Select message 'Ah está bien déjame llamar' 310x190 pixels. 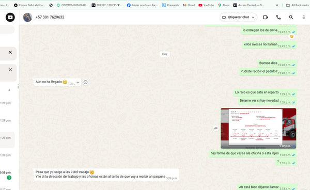point(267,187)
